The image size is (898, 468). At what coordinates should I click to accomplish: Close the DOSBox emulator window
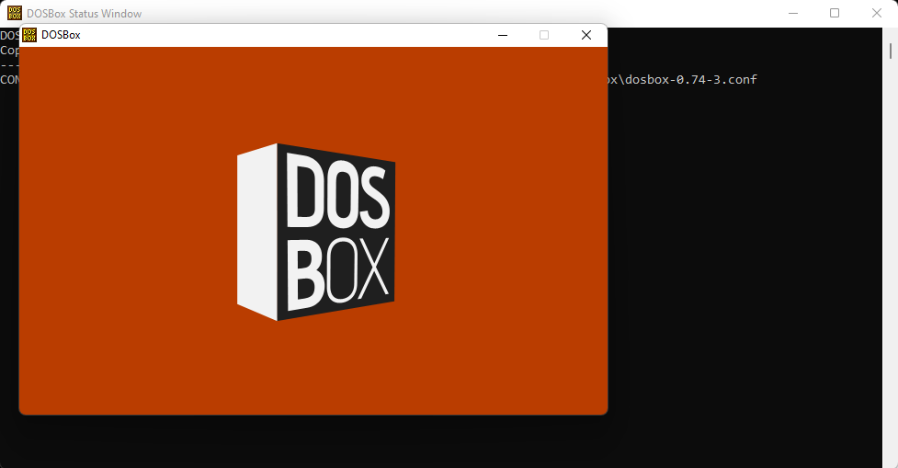click(585, 35)
